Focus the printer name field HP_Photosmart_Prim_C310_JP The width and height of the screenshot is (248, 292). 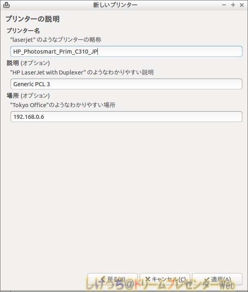126,52
